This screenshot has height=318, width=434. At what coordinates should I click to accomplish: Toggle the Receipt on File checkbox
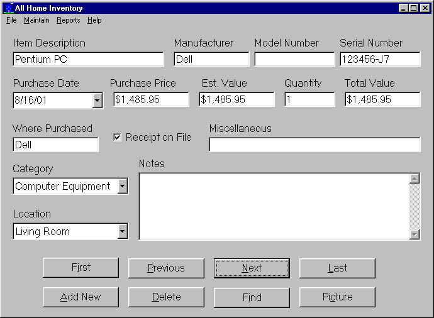point(117,137)
